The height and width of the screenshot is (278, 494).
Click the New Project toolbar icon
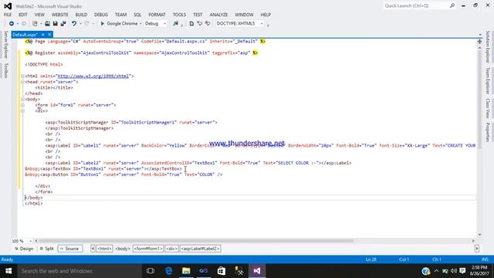point(35,24)
